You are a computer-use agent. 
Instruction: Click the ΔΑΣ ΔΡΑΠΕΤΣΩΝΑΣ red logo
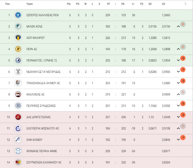tap(18, 117)
